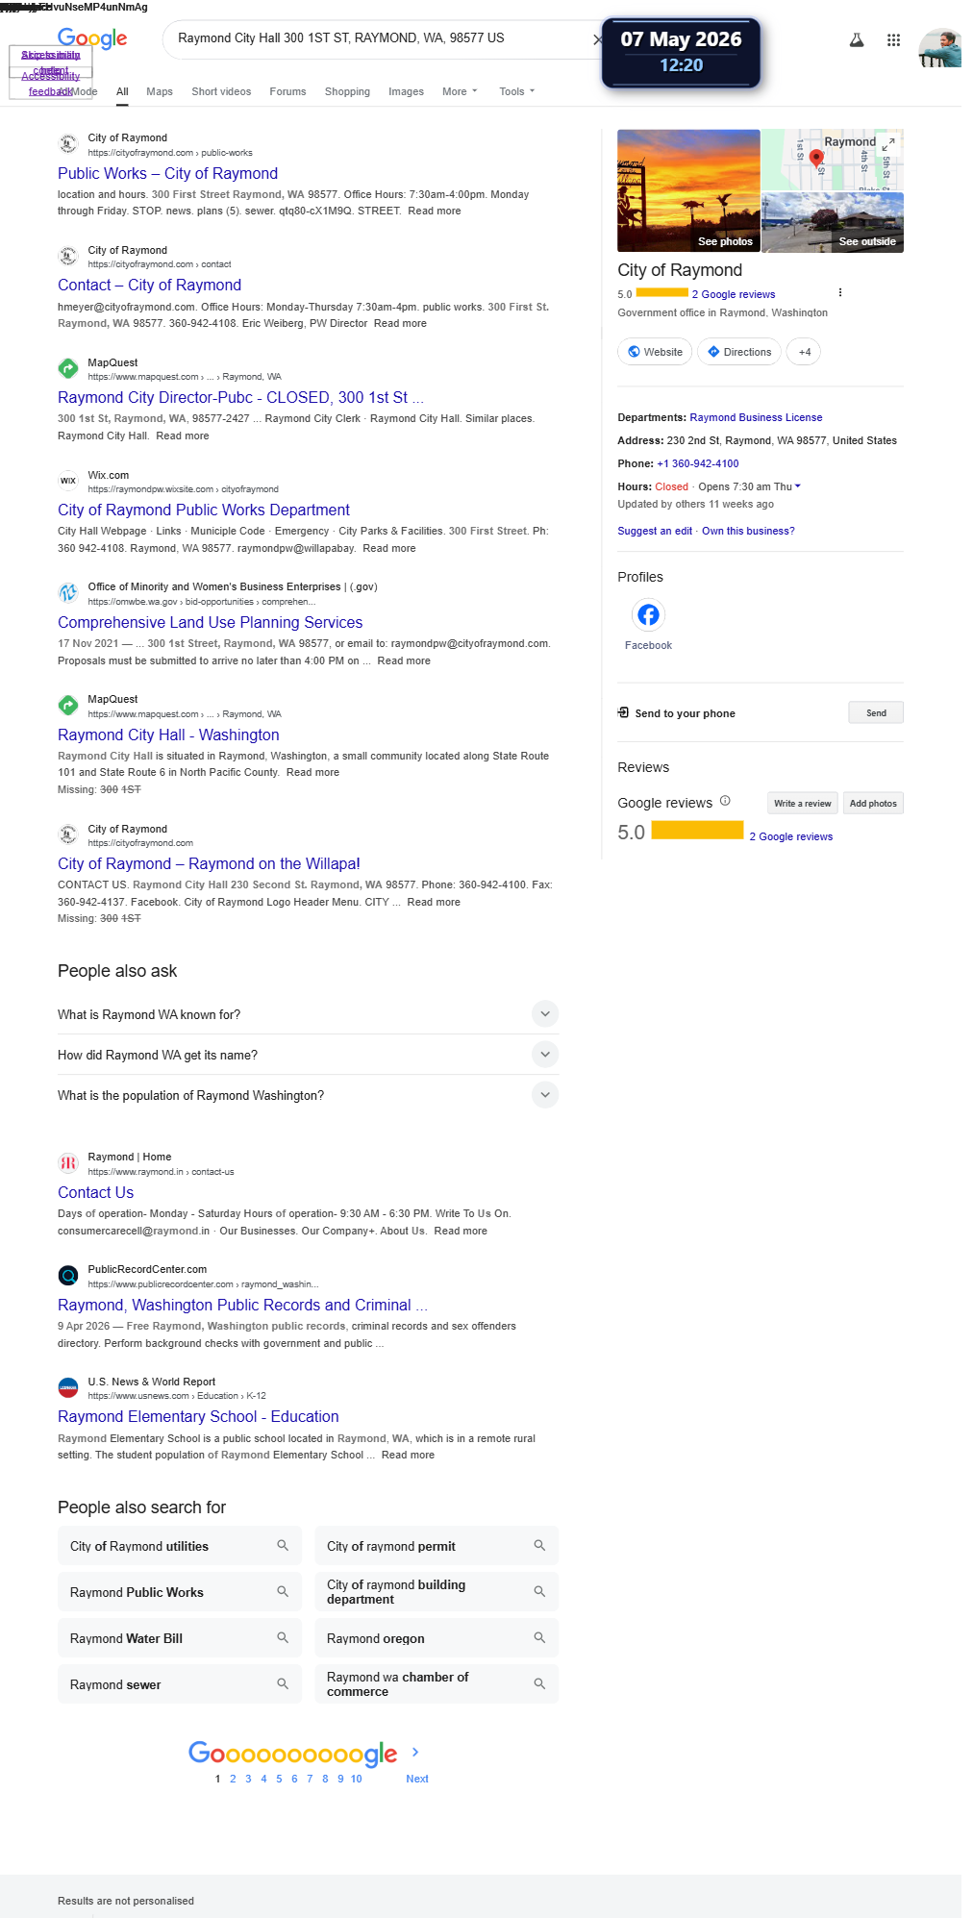
Task: Search City of Raymond utilities magnifier
Action: point(283,1545)
